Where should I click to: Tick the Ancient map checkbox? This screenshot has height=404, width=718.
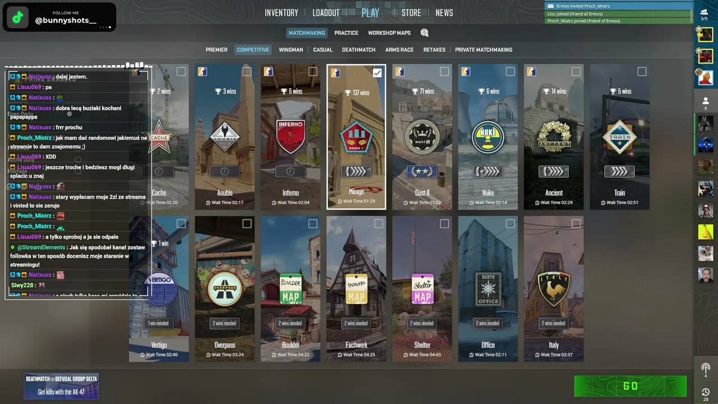point(576,71)
